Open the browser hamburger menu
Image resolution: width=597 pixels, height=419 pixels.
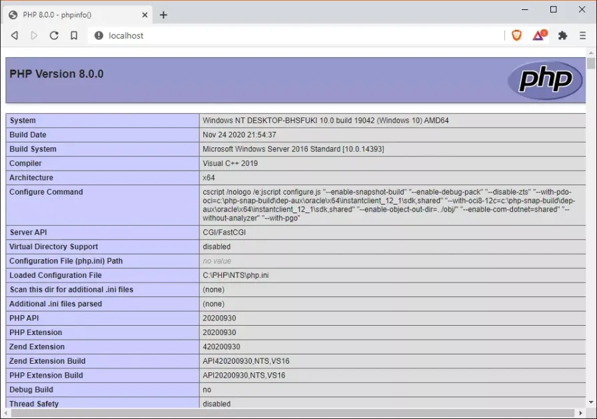(x=582, y=35)
